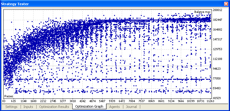
Task: Click the 6472 x-axis label
Action: (x=122, y=101)
